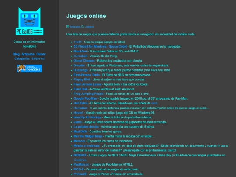Open the NESBOX emulator link
236x177 pixels.
(80, 155)
